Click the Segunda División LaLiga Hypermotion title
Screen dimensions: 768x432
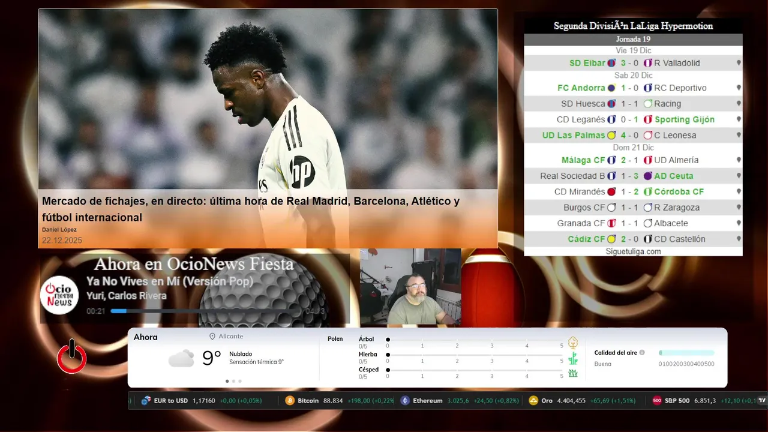(x=633, y=26)
